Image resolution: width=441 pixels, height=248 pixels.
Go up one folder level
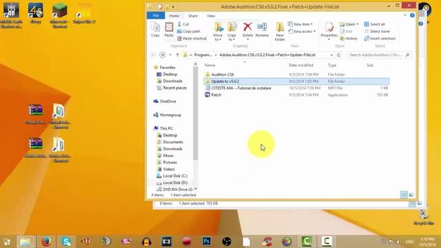[177, 55]
